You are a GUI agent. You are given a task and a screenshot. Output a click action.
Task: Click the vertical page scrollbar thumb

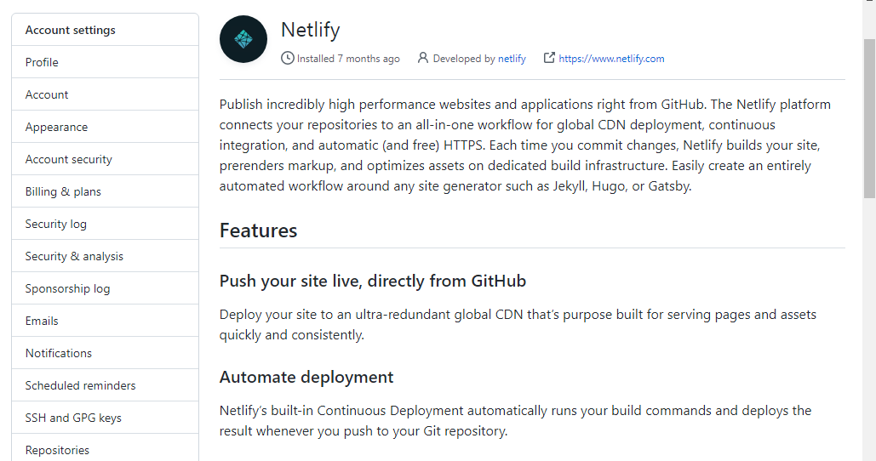[x=869, y=118]
